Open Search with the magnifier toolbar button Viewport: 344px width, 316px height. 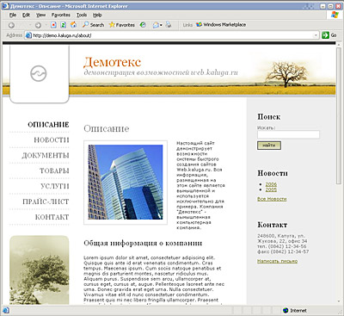pos(93,25)
